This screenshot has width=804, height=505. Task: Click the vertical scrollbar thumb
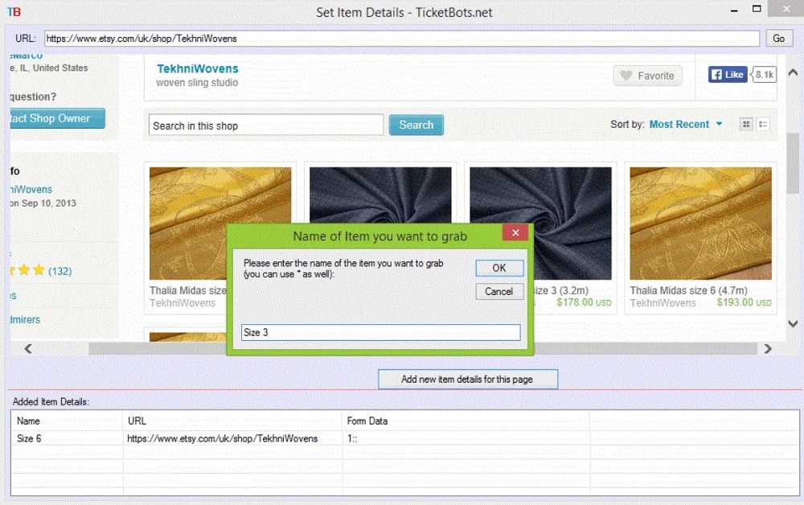[793, 163]
